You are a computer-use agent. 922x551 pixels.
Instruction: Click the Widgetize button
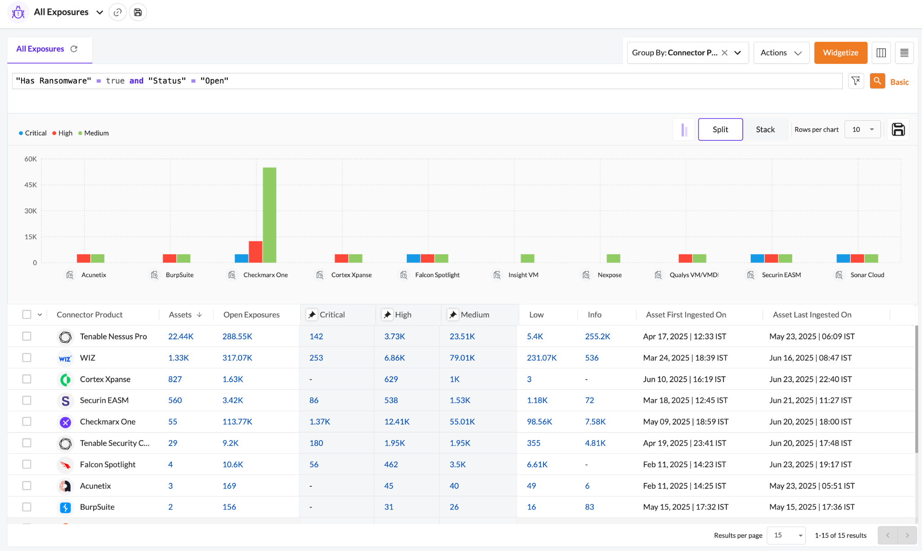[841, 53]
